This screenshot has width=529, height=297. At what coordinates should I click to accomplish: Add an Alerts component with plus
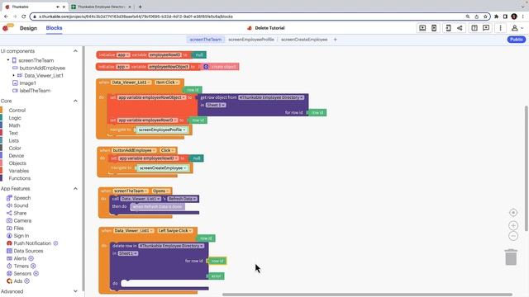click(x=31, y=258)
